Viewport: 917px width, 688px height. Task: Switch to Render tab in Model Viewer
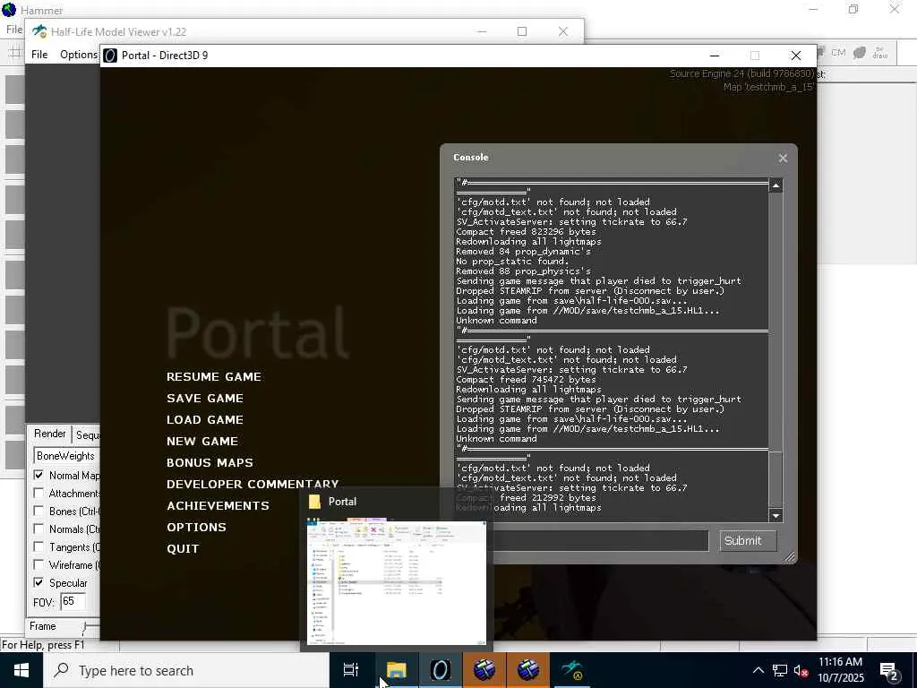coord(50,434)
